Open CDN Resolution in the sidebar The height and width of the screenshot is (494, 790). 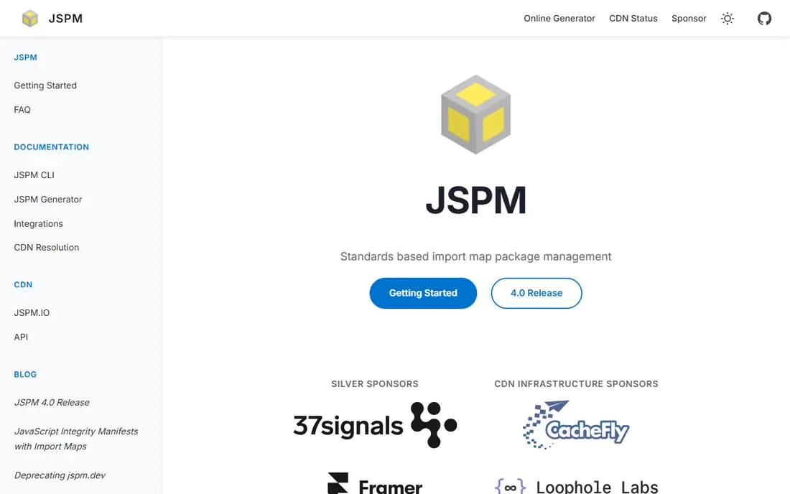(x=47, y=248)
